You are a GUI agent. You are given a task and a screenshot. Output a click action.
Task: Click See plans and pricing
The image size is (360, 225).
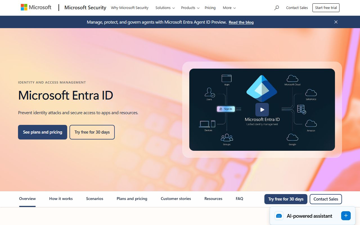[x=42, y=132]
